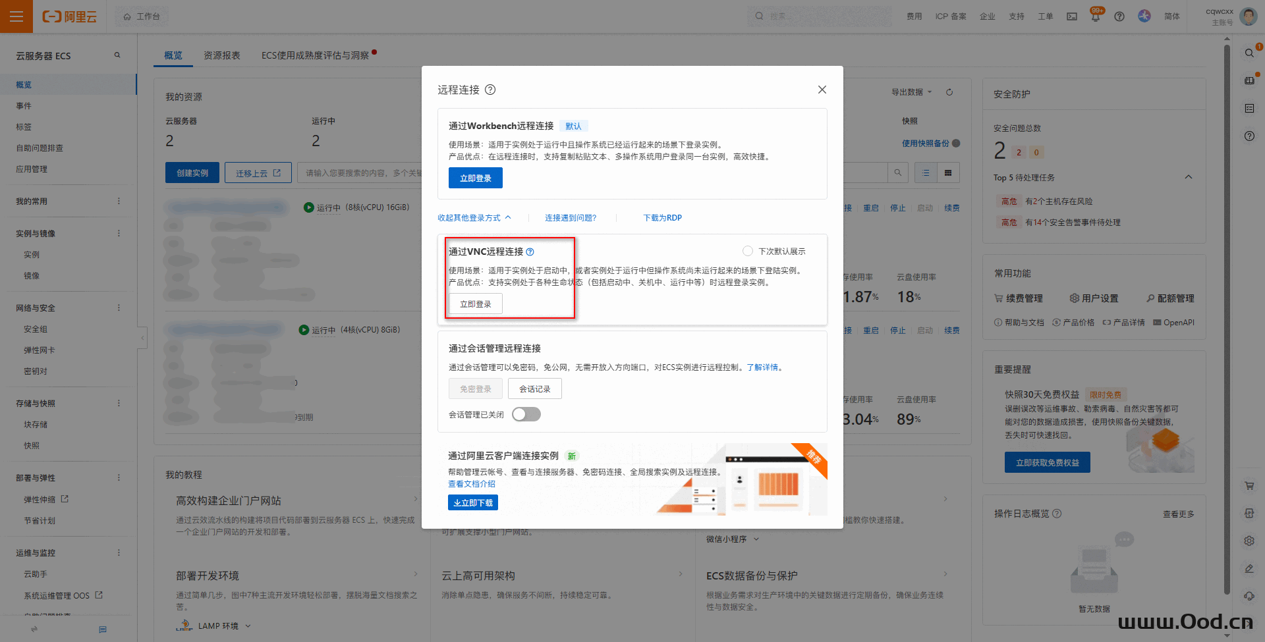Click the hamburger menu icon

tap(16, 16)
